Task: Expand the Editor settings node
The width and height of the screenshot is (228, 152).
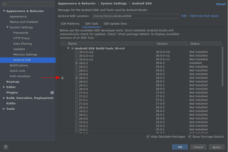Action: click(4, 87)
